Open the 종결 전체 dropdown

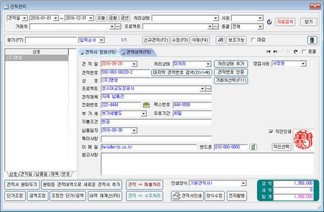point(260,26)
